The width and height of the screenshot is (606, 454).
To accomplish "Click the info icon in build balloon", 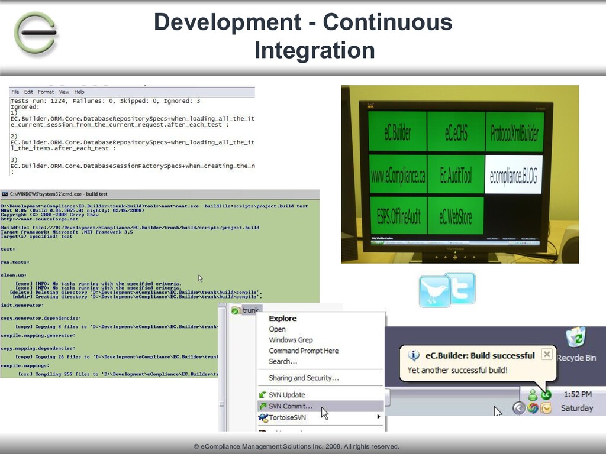I will (x=414, y=355).
